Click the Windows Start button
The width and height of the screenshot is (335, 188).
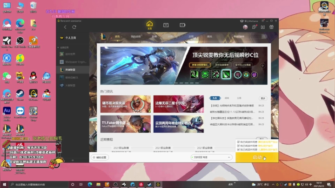click(x=4, y=184)
